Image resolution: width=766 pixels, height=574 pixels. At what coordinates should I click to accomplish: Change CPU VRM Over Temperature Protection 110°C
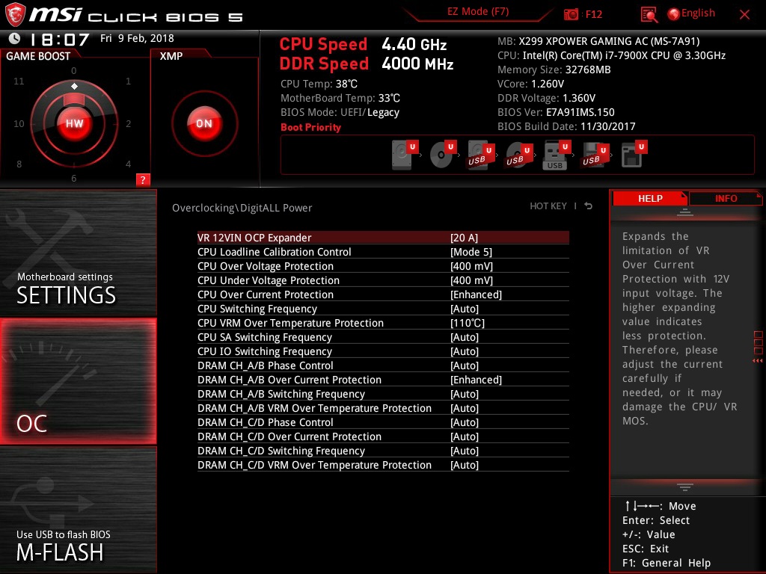(468, 323)
